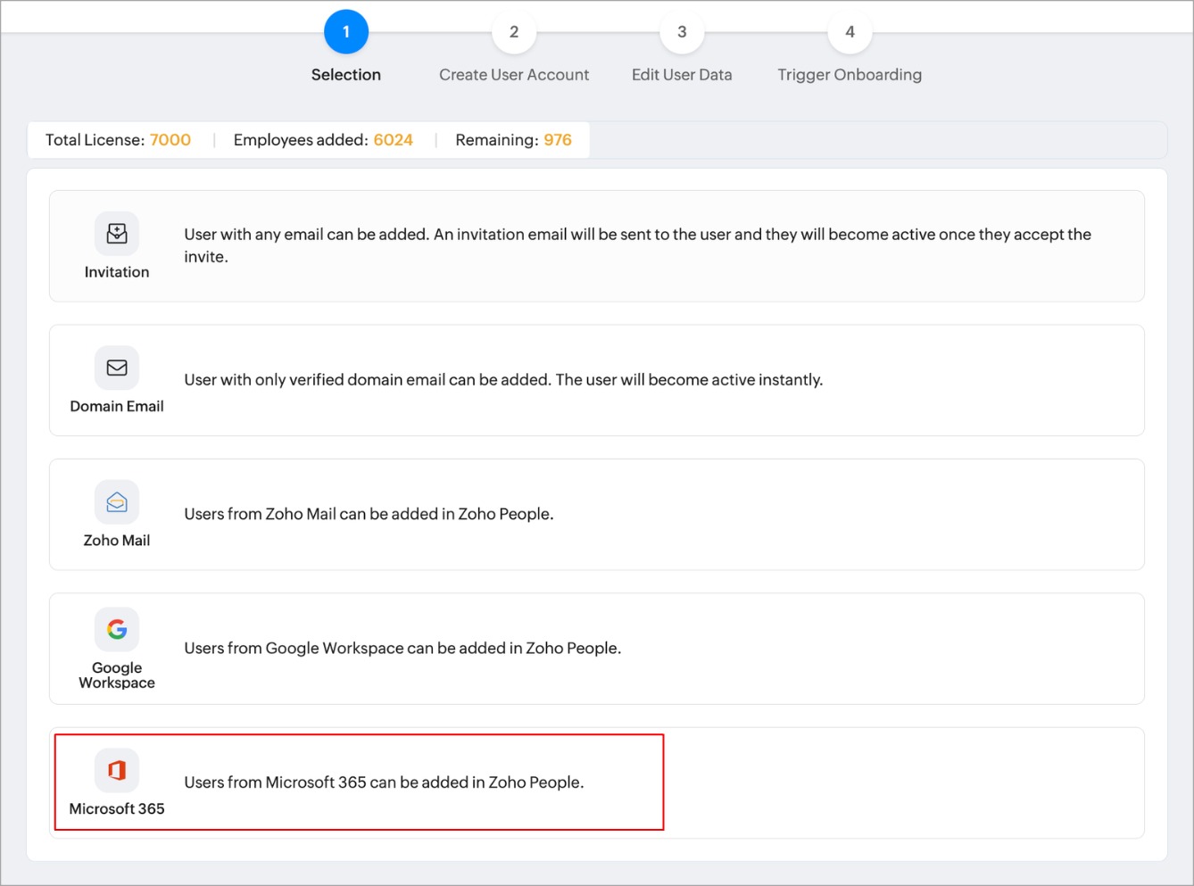Screen dimensions: 1194x886
Task: Click the Invitation inbox icon
Action: [x=117, y=234]
